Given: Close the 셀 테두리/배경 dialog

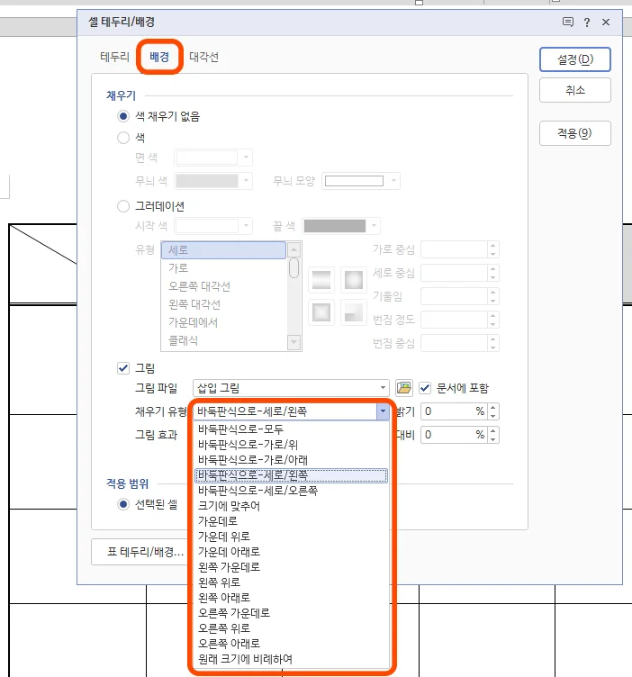Looking at the screenshot, I should [x=606, y=22].
